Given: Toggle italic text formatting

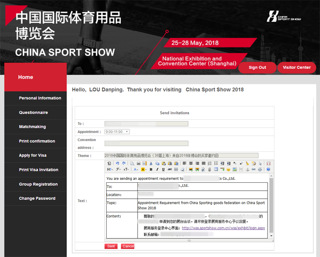Looking at the screenshot, I should (157, 170).
